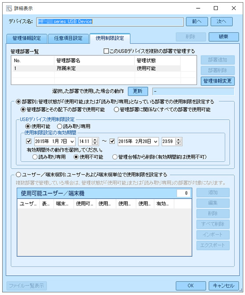Close the 詳細表示 window
This screenshot has width=245, height=295.
(x=234, y=8)
